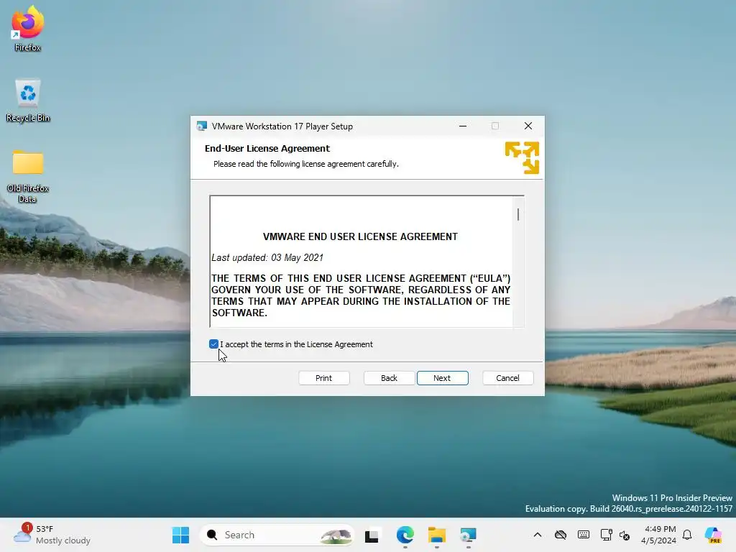
Task: Launch Microsoft Edge from taskbar
Action: click(405, 535)
